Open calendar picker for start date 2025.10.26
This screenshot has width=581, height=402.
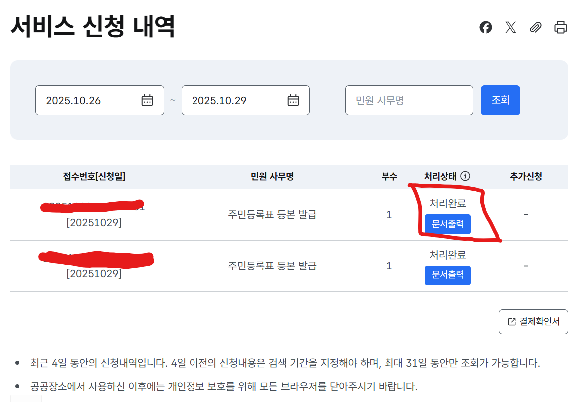147,100
